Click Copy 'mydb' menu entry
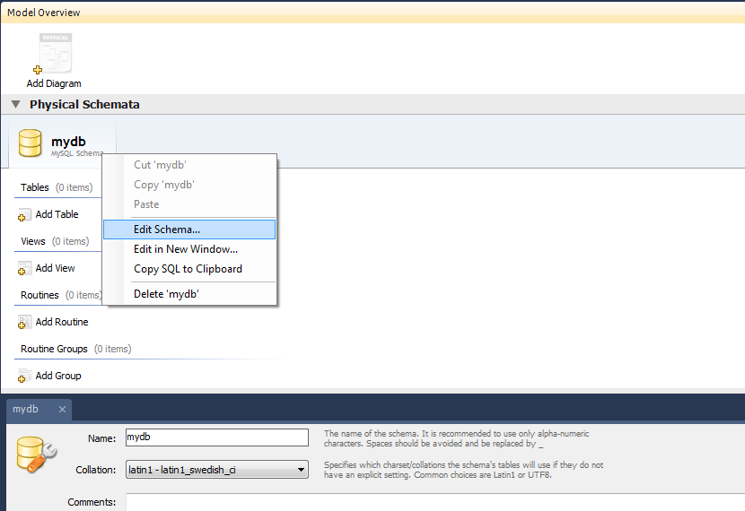Viewport: 745px width, 511px height. [x=189, y=185]
